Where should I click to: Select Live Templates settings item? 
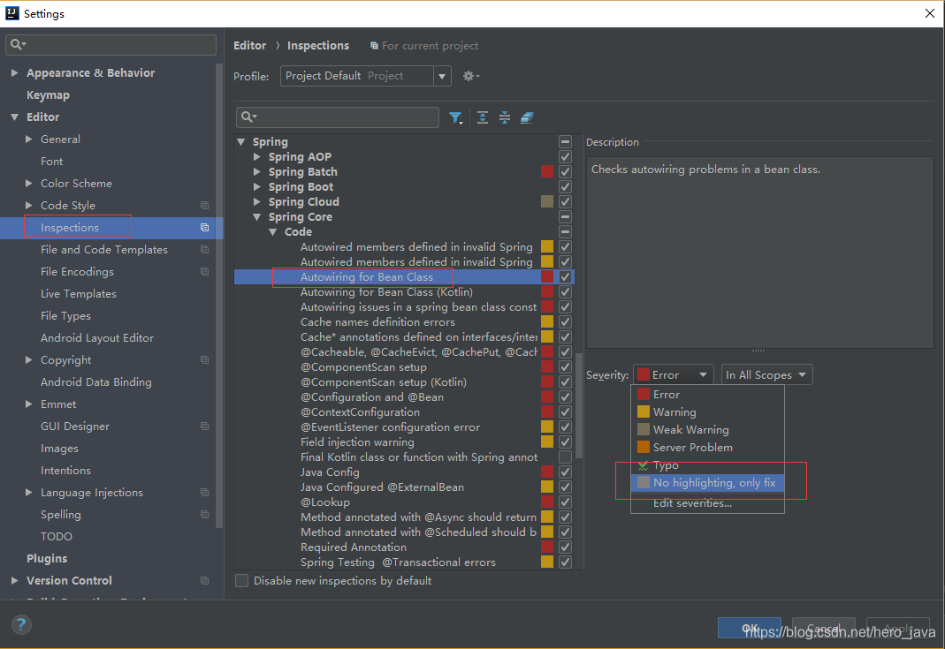click(79, 294)
